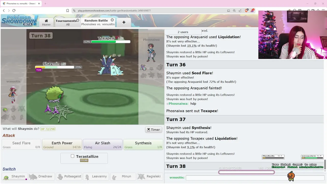Viewport: 327px width, 184px height.
Task: Close the Random Battle tab
Action: (112, 20)
